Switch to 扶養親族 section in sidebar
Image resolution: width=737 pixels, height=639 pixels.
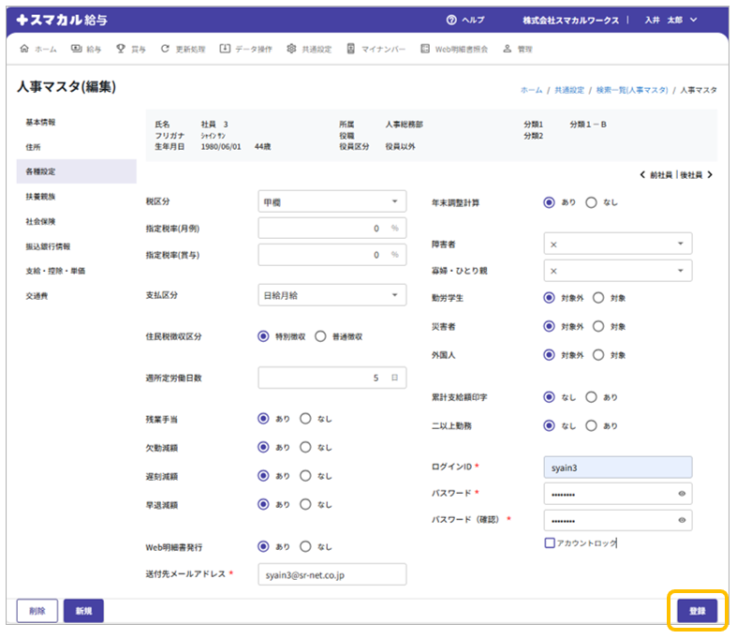[40, 197]
